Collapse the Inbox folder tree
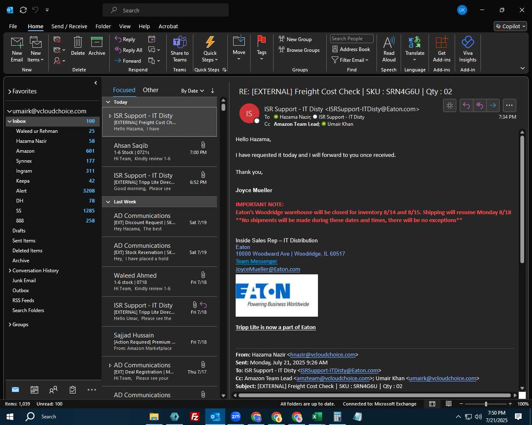Viewport: 532px width, 425px height. pyautogui.click(x=9, y=121)
